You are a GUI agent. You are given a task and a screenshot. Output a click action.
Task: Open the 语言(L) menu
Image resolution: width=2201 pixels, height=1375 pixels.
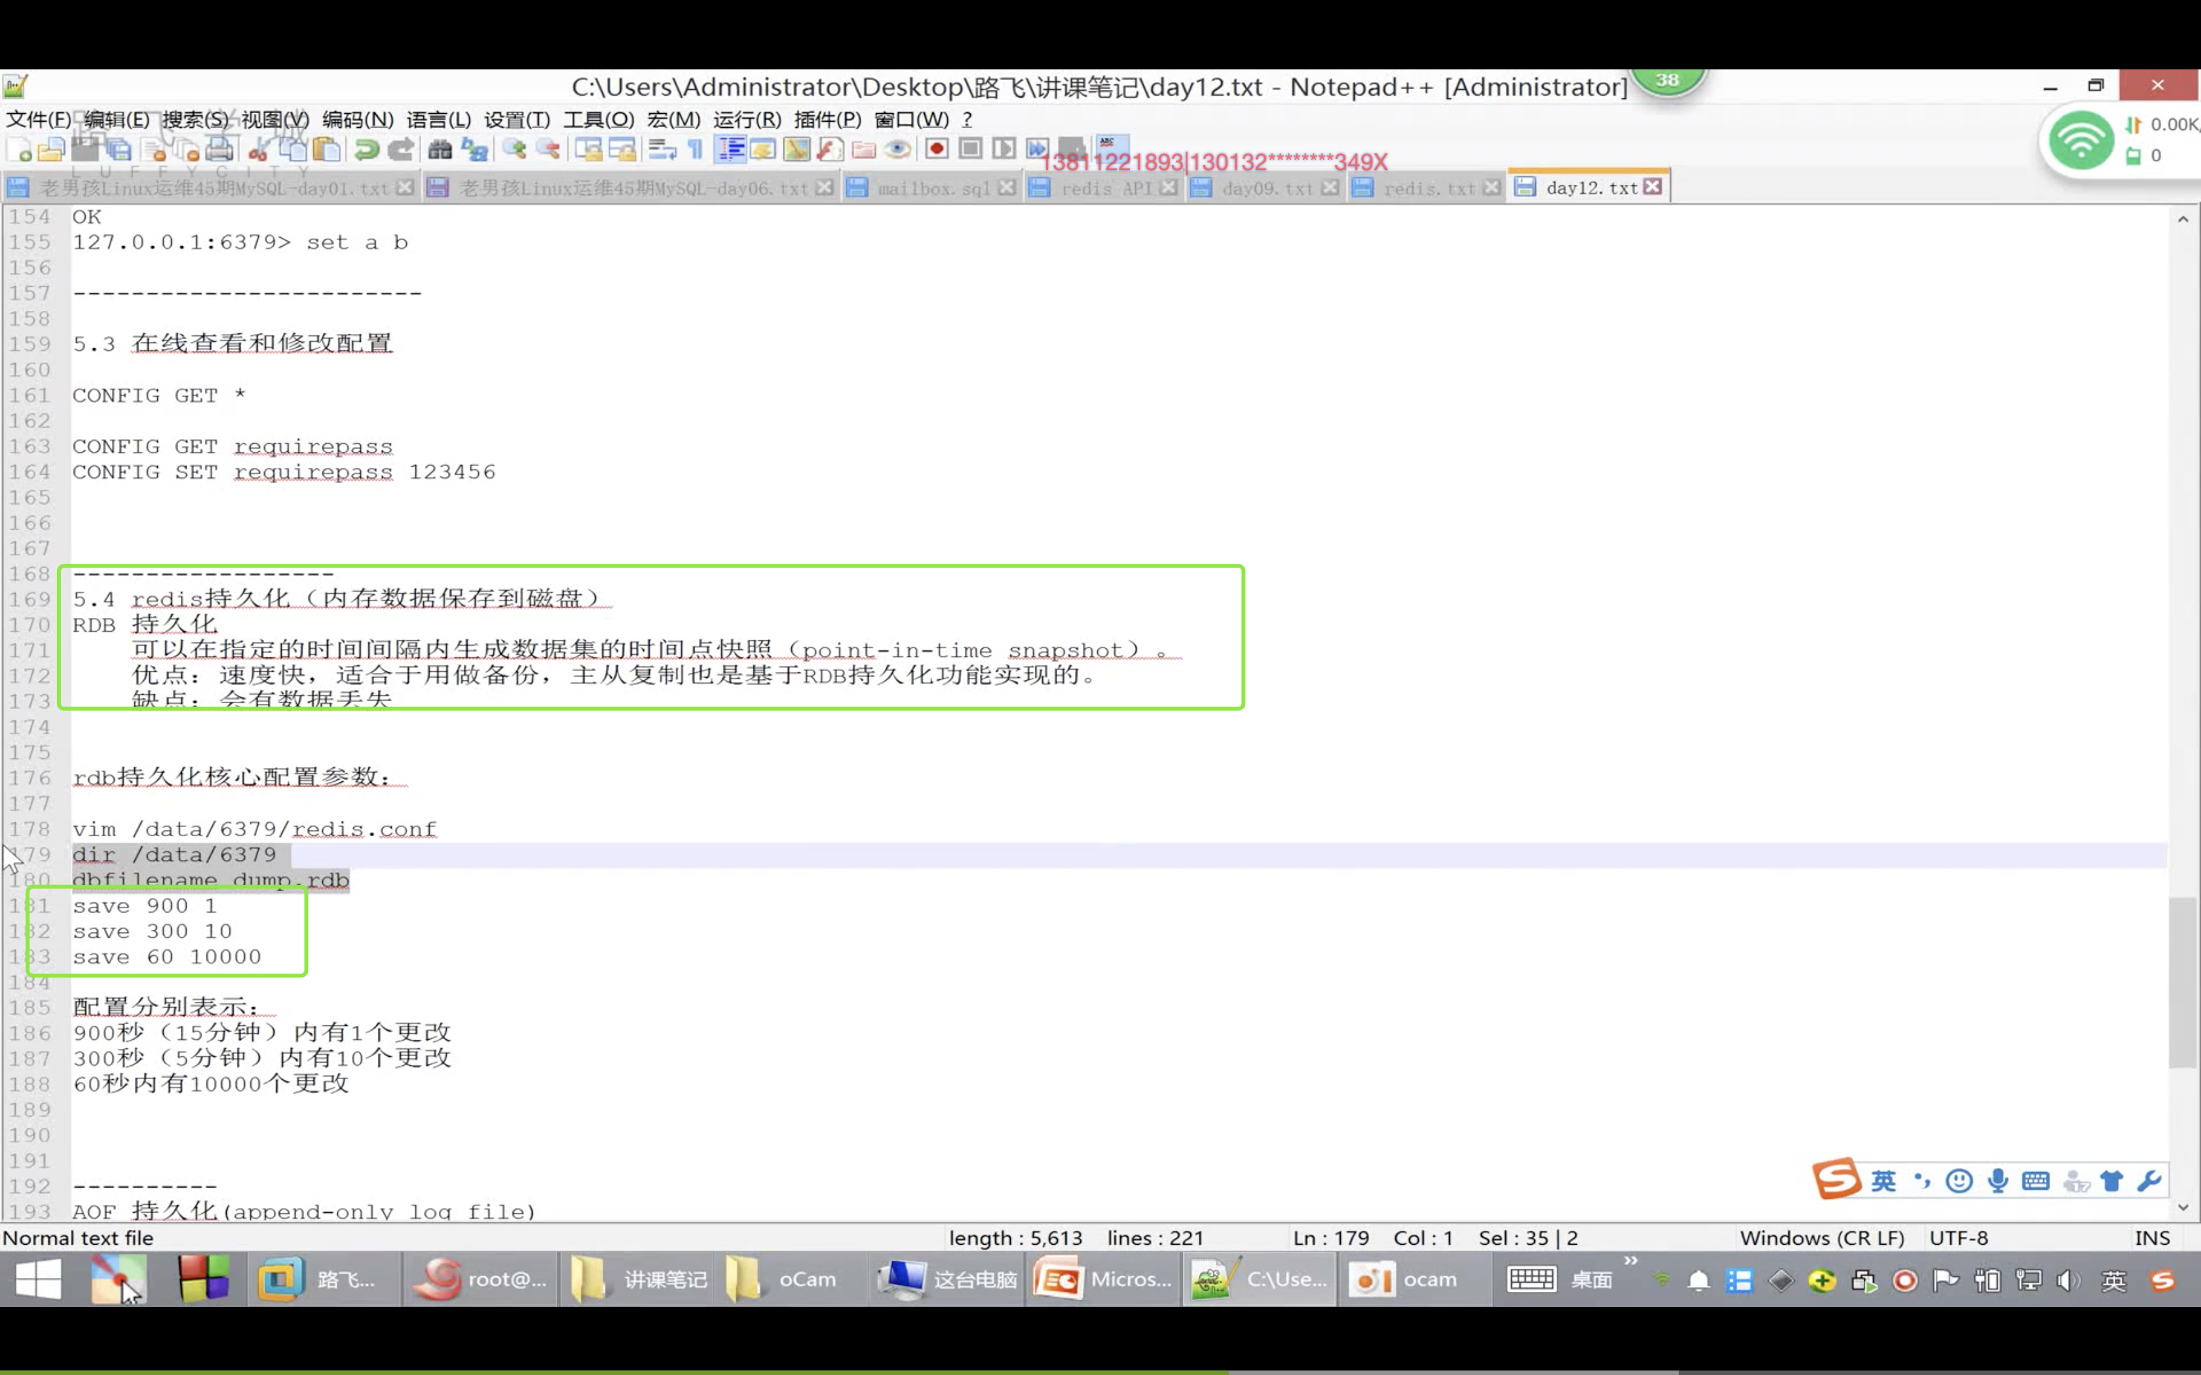[438, 119]
